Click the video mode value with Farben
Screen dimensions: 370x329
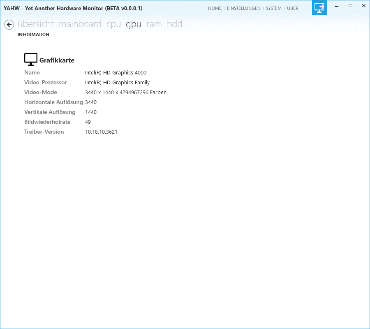click(126, 92)
